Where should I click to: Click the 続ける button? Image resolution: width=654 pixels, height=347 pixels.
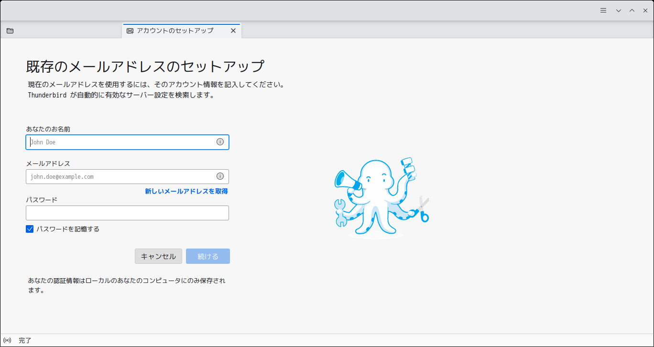tap(208, 256)
